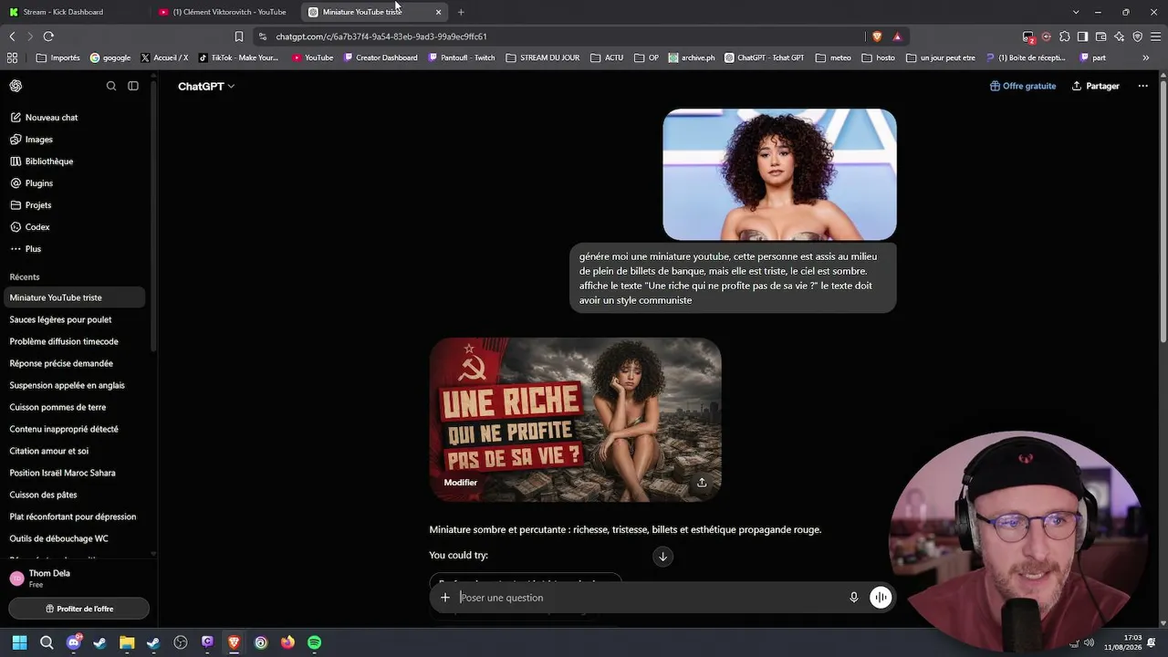Collapse the Récents chat list

(25, 276)
